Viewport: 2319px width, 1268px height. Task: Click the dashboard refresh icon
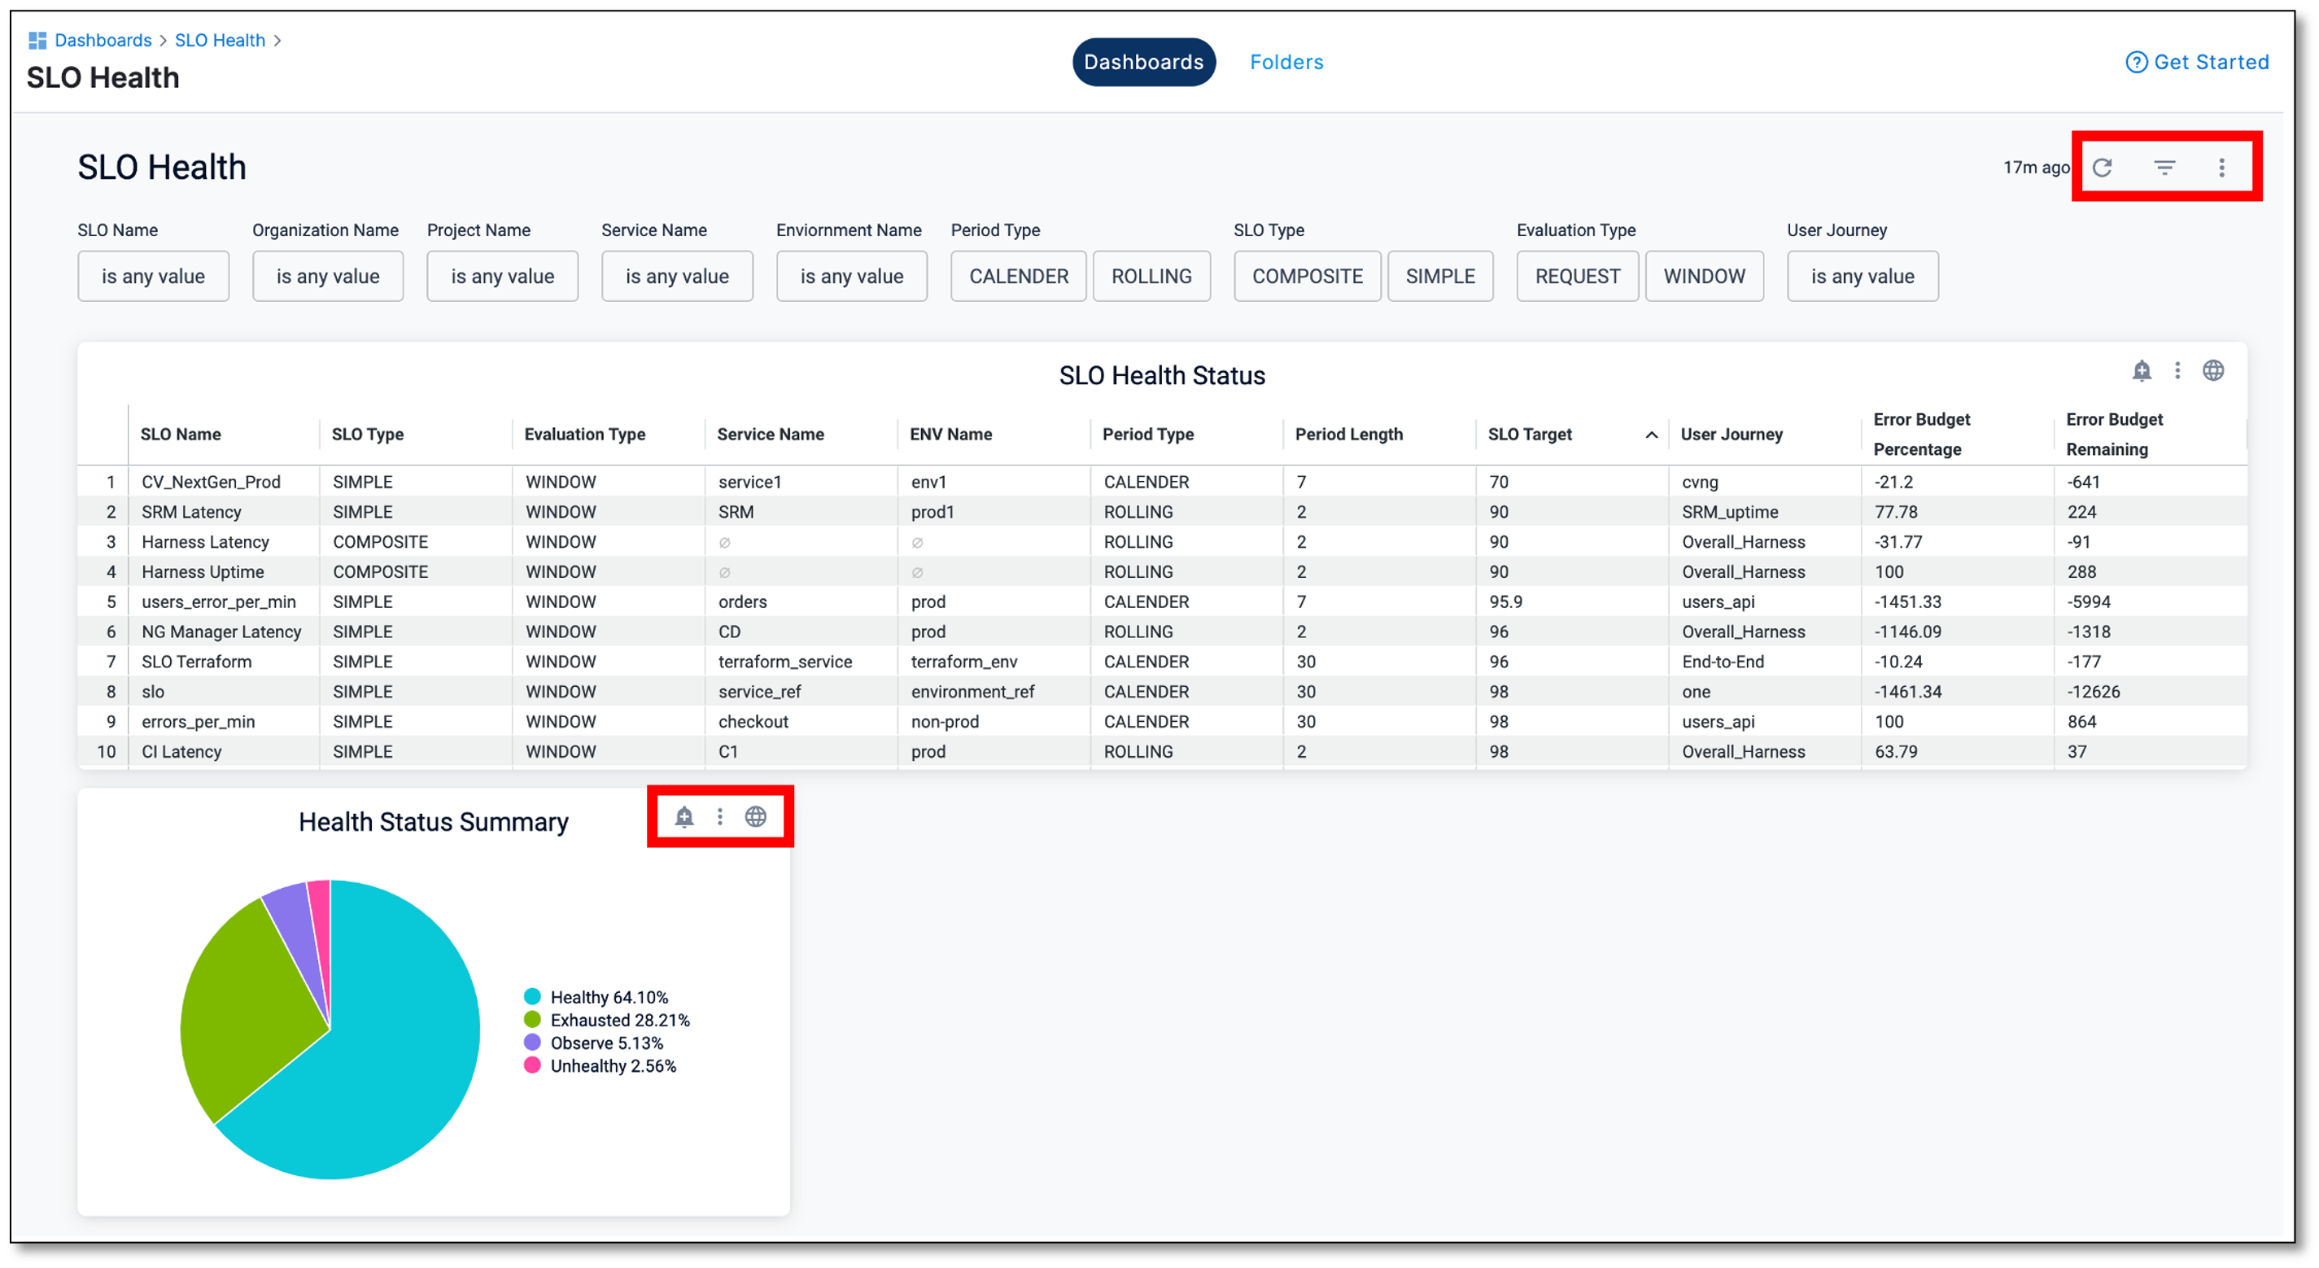(x=2102, y=168)
